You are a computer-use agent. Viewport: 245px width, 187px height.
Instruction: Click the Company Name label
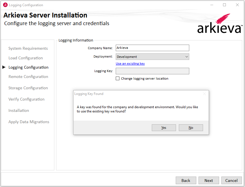(x=100, y=48)
